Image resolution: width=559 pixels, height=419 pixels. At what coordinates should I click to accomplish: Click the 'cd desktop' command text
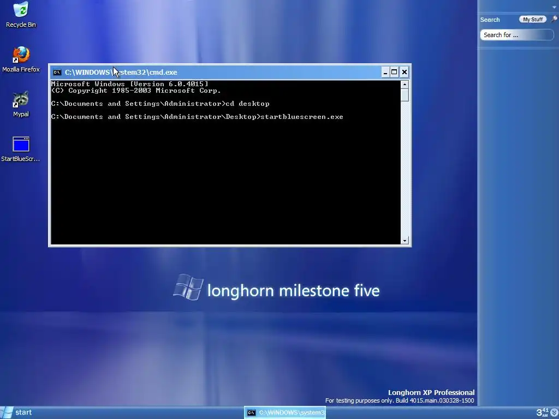[x=247, y=104]
